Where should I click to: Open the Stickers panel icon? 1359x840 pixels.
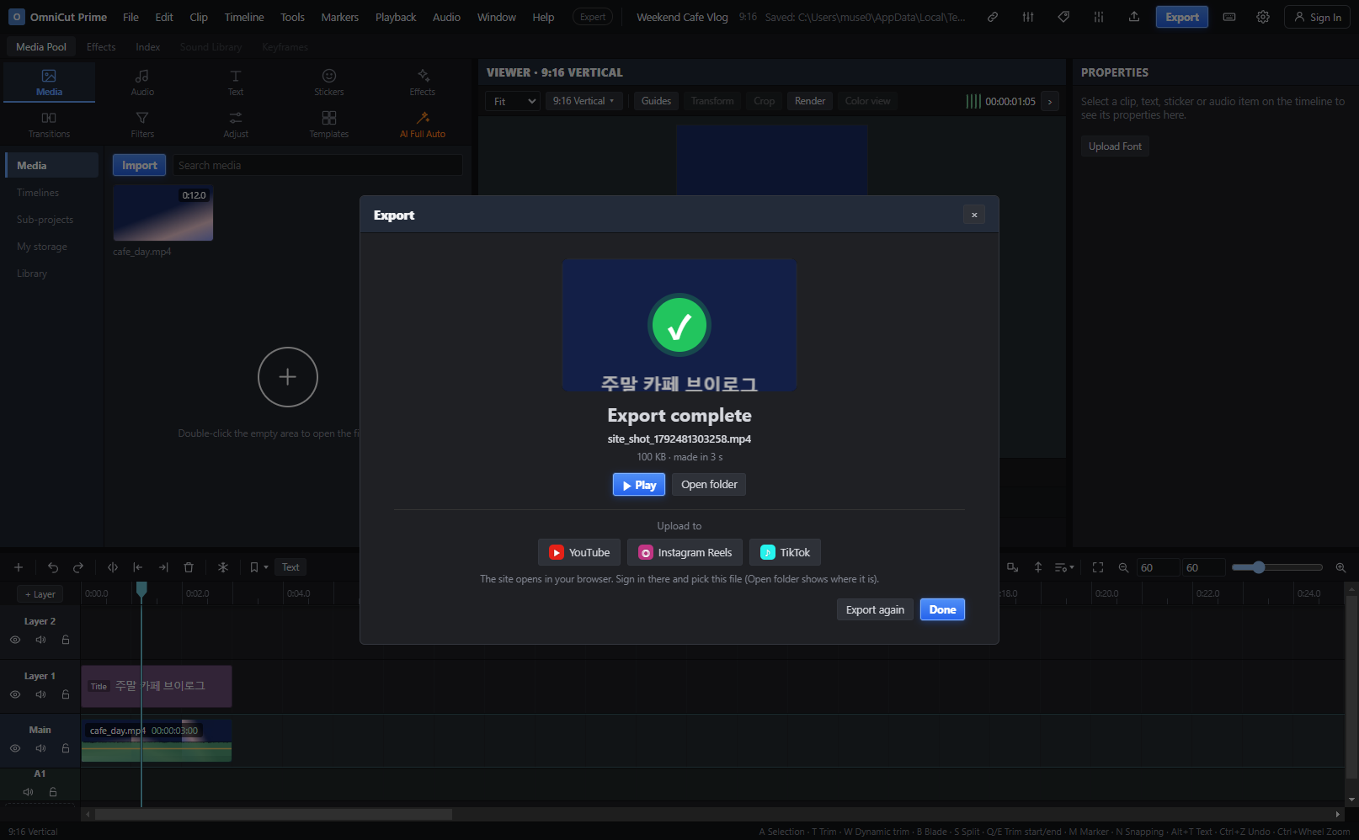tap(329, 82)
